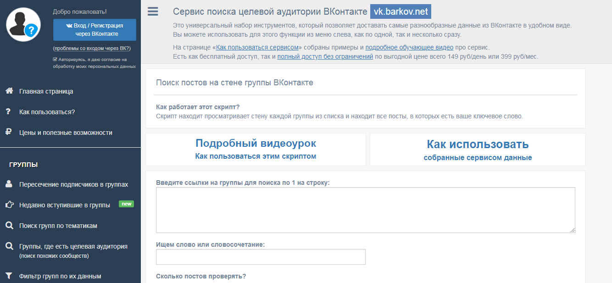Select Цены и полезные возможности menu item
612x283 pixels.
66,133
